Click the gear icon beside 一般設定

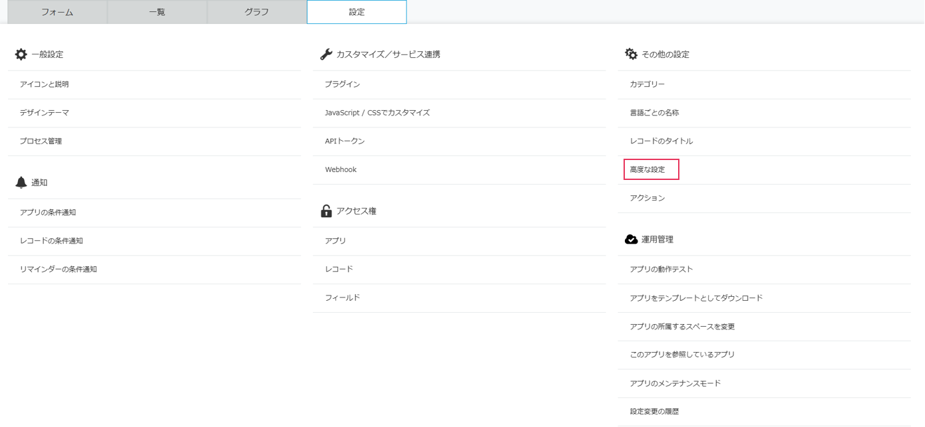point(21,54)
